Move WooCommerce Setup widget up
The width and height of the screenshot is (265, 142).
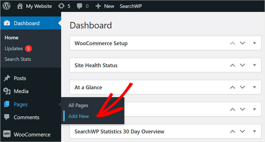pyautogui.click(x=233, y=43)
